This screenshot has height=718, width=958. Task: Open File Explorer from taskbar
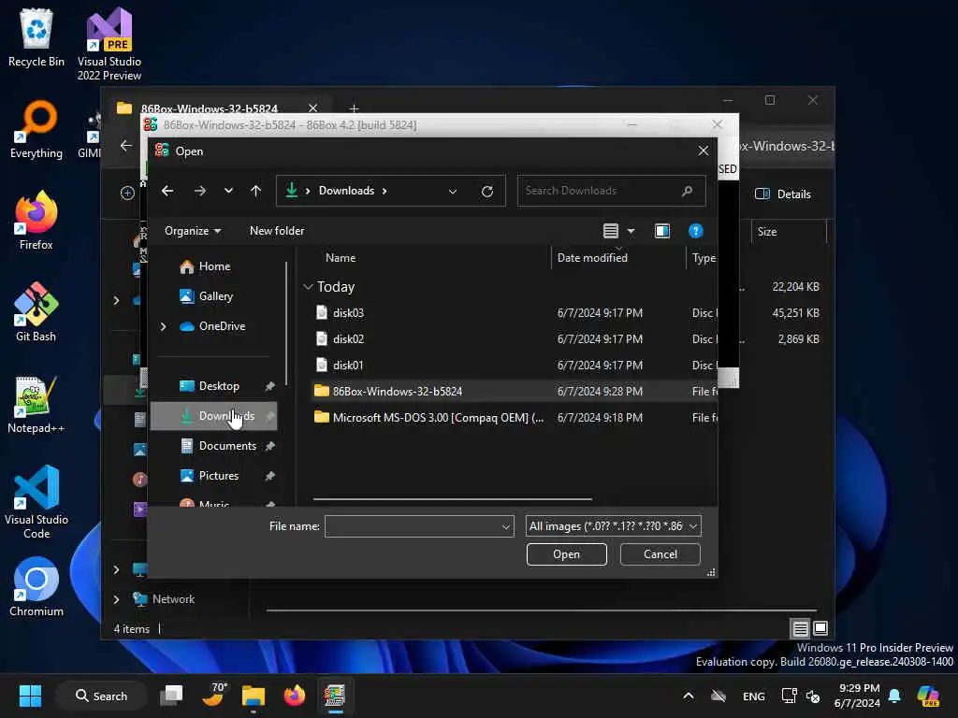pos(253,696)
